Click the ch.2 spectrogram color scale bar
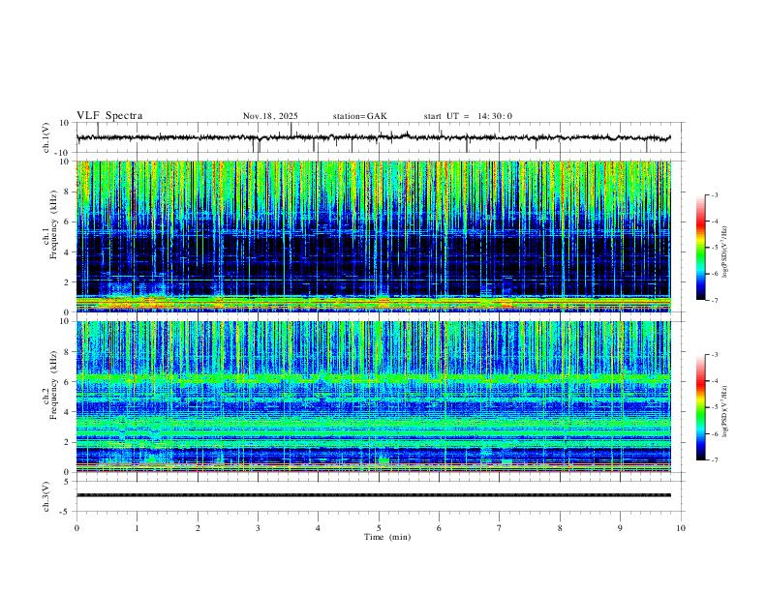767x592 pixels. point(700,407)
